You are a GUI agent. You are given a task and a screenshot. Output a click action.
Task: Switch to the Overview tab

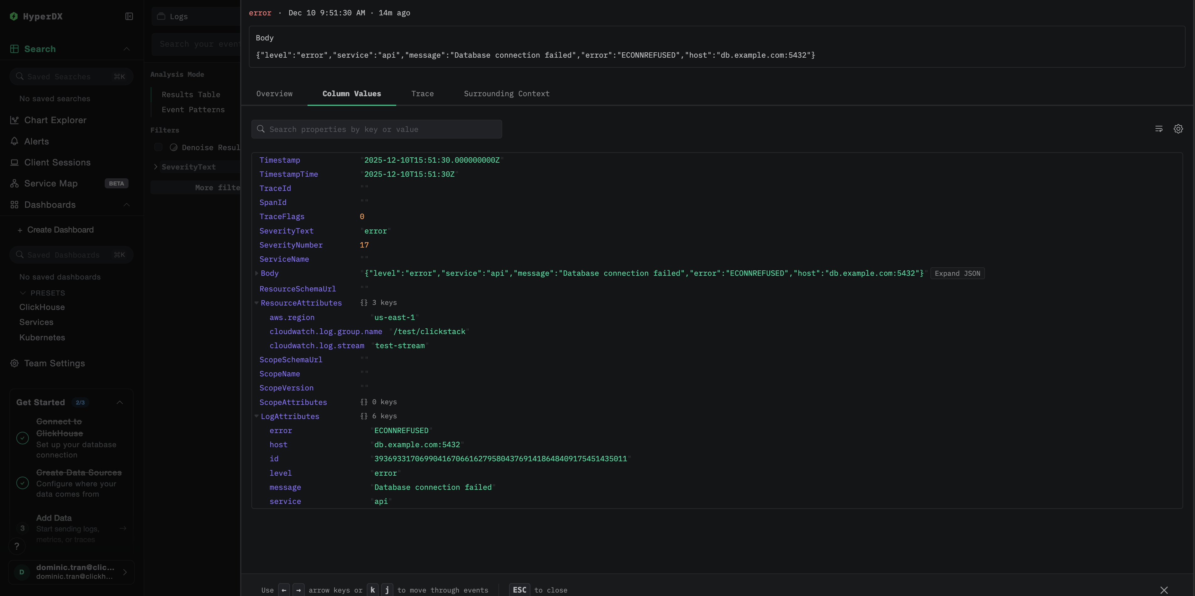point(274,94)
